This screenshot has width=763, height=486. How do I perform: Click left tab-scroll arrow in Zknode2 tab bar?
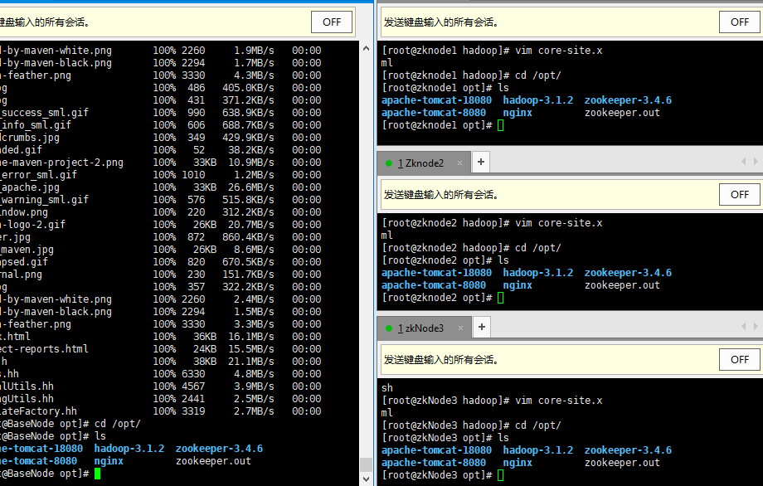click(744, 161)
